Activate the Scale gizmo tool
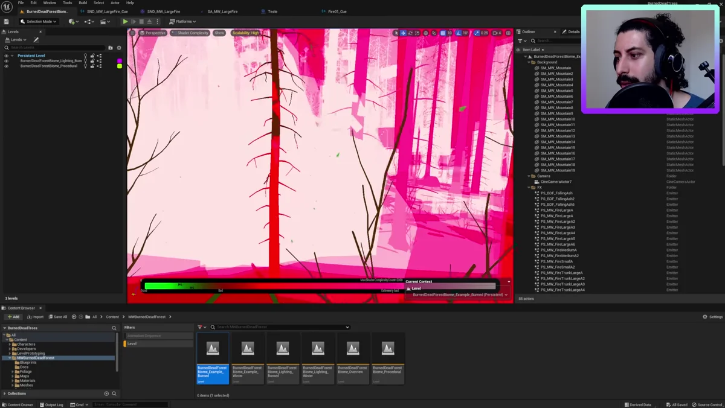The image size is (725, 408). (x=417, y=33)
